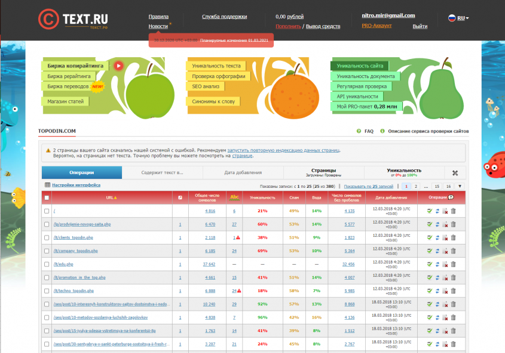
Task: Open the Настройки интерфейса table settings icon
Action: (47, 186)
